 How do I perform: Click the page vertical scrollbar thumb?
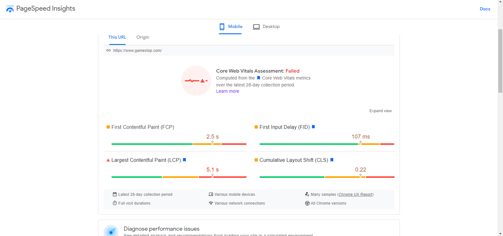coord(500,61)
